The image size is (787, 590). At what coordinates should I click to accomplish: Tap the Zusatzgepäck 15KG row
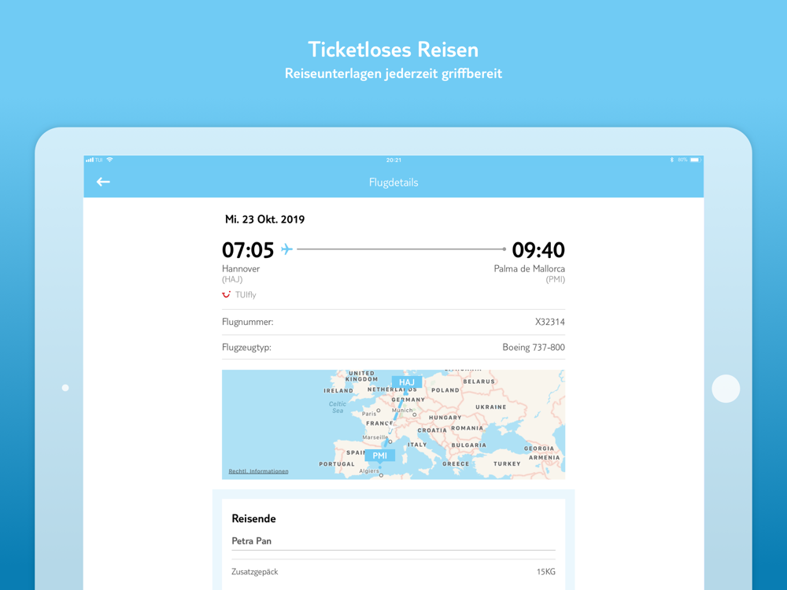point(393,571)
